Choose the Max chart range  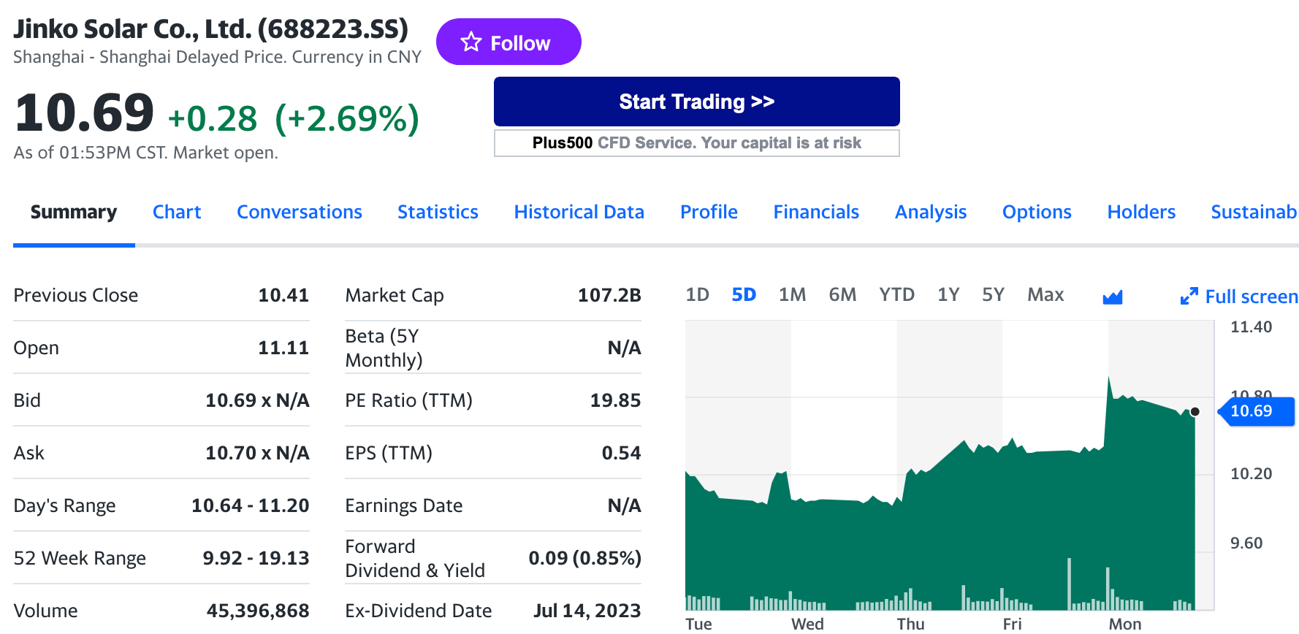click(1045, 294)
